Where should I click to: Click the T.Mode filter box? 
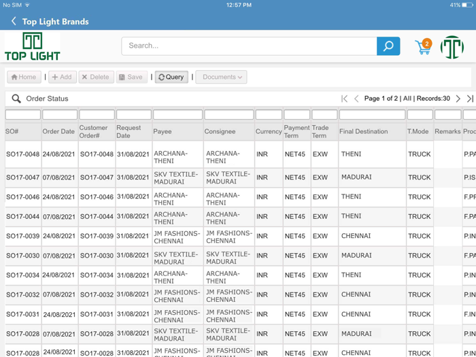click(x=420, y=114)
